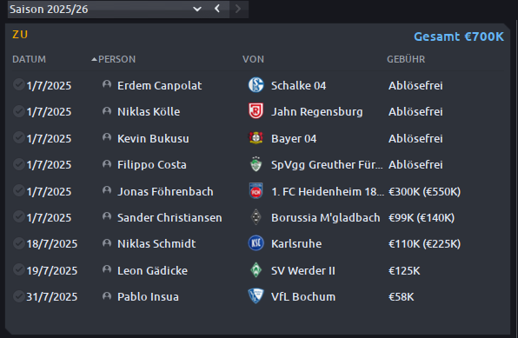This screenshot has width=518, height=338.
Task: Toggle the checkmark on the 18/7/2025 row
Action: (19, 242)
